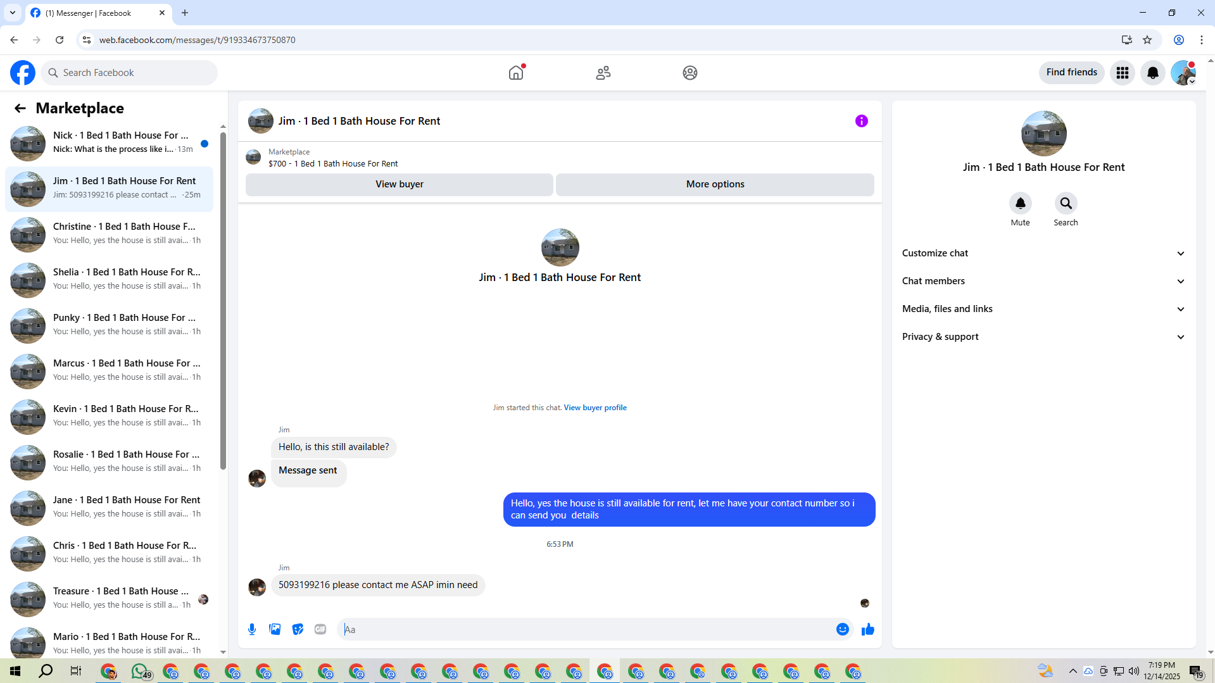The image size is (1215, 683).
Task: Expand the Privacy & support section
Action: 1043,337
